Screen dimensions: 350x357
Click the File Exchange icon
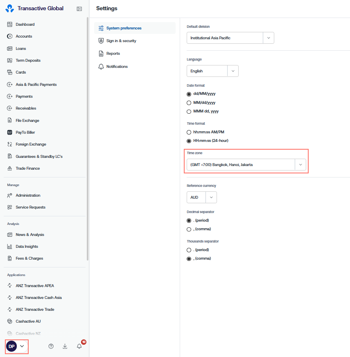pyautogui.click(x=9, y=120)
